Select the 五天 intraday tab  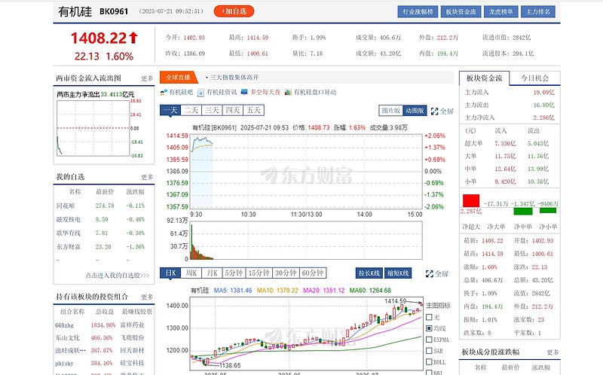253,110
